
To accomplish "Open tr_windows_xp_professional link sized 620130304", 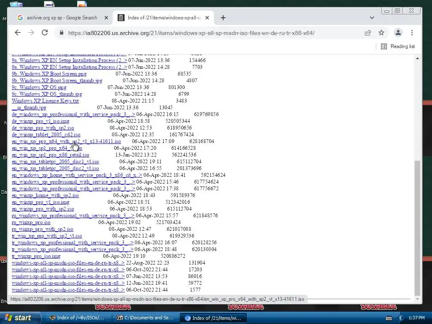I will pyautogui.click(x=73, y=249).
